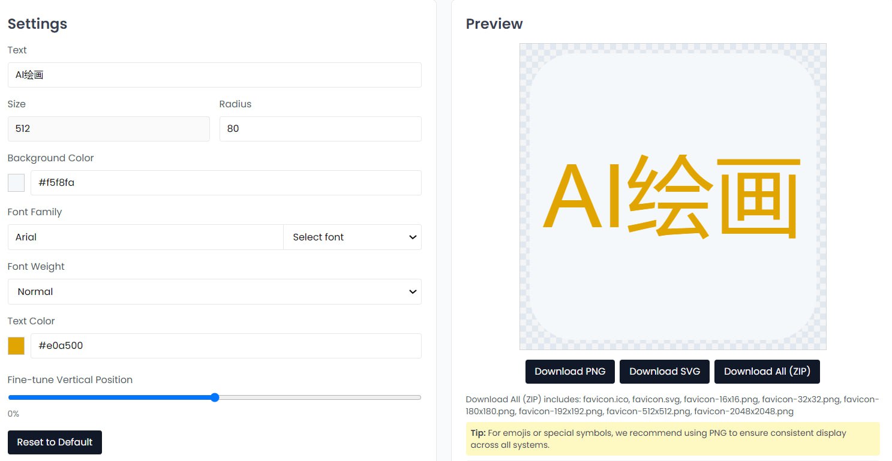Download the favicon as SVG
Screen dimensions: 892x461
(665, 372)
